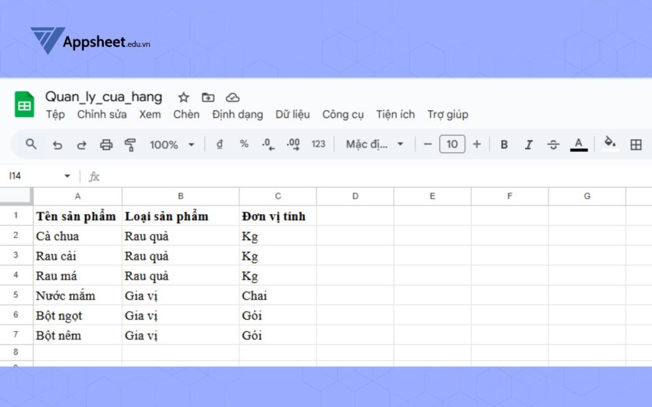Open the Định dạng menu

[237, 114]
